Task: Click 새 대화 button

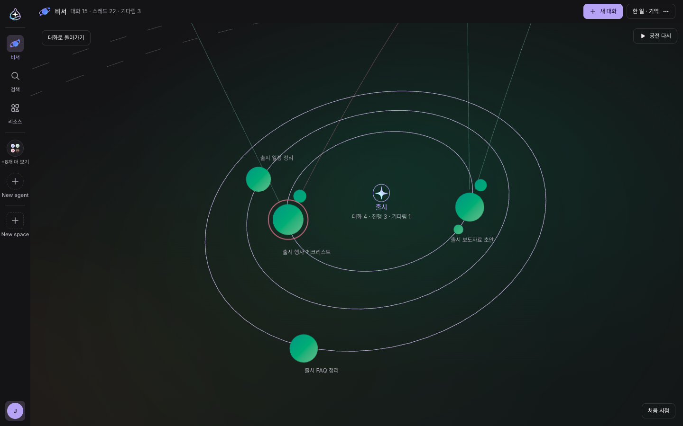Action: pos(603,11)
